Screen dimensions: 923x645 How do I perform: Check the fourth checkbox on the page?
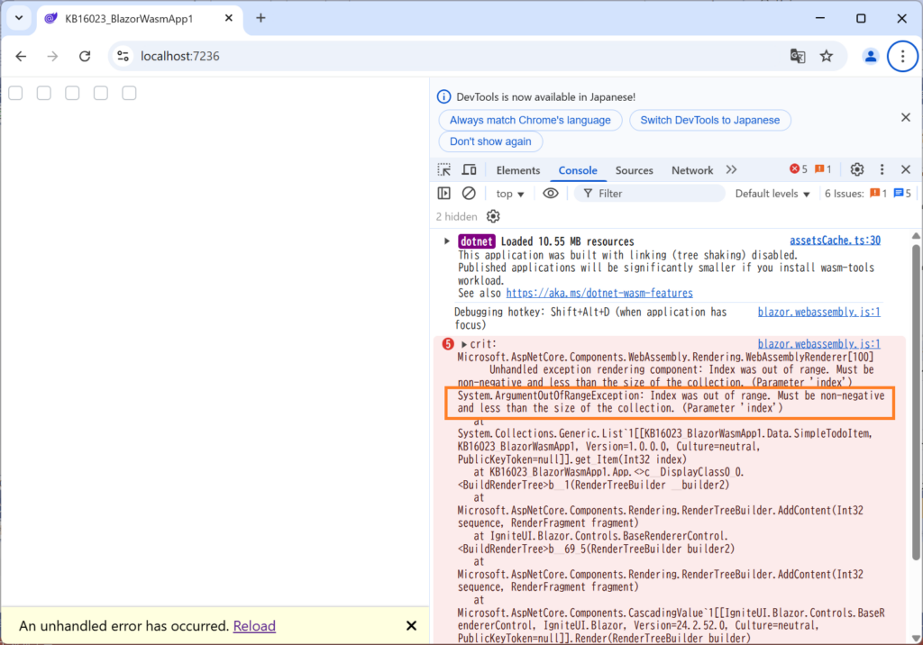click(101, 93)
